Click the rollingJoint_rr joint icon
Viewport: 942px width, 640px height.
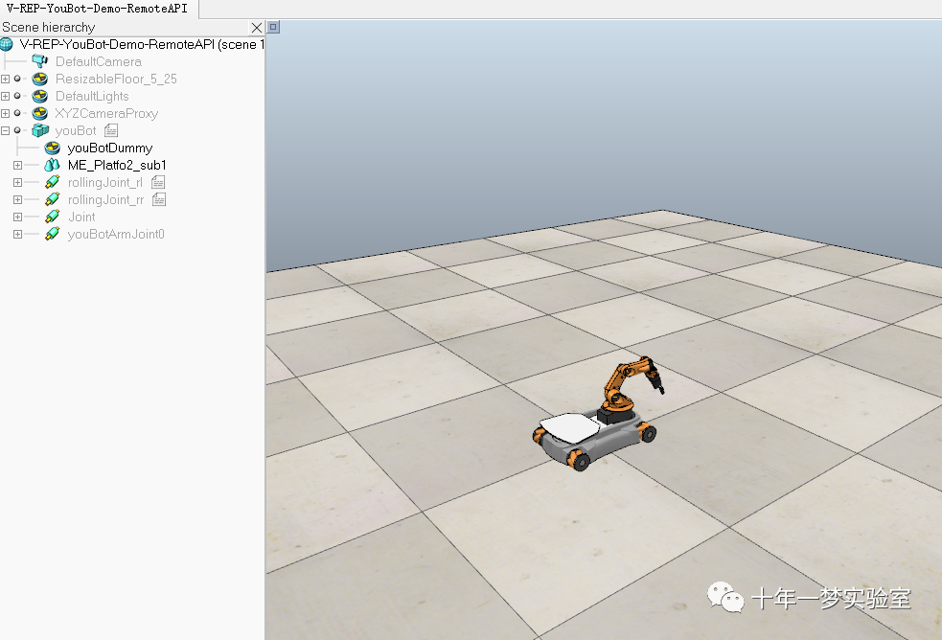pyautogui.click(x=53, y=199)
